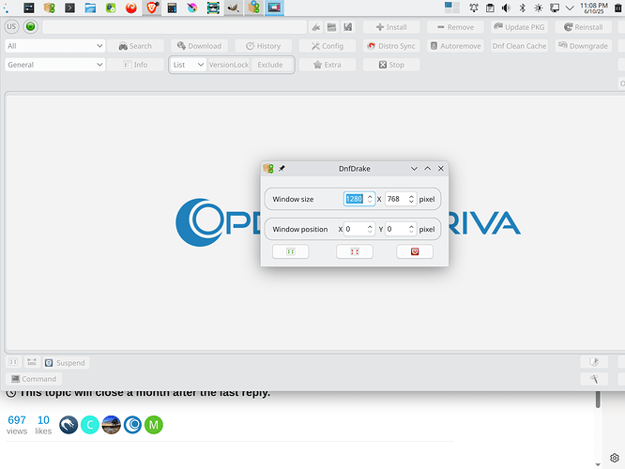Click the Downgrade button
The height and width of the screenshot is (469, 625).
pos(583,46)
